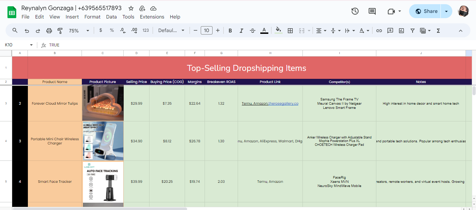This screenshot has width=476, height=210.
Task: Click the Undo arrow icon
Action: (27, 31)
